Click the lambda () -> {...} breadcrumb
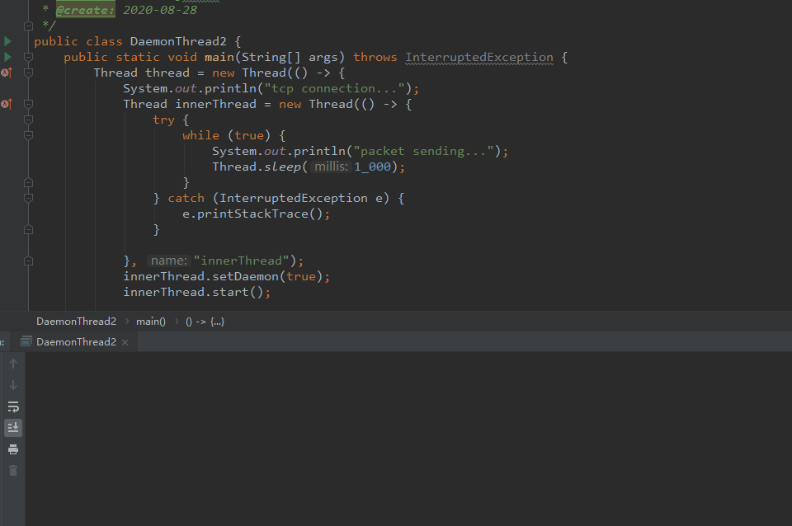Screen dimensions: 792x526 pyautogui.click(x=205, y=321)
